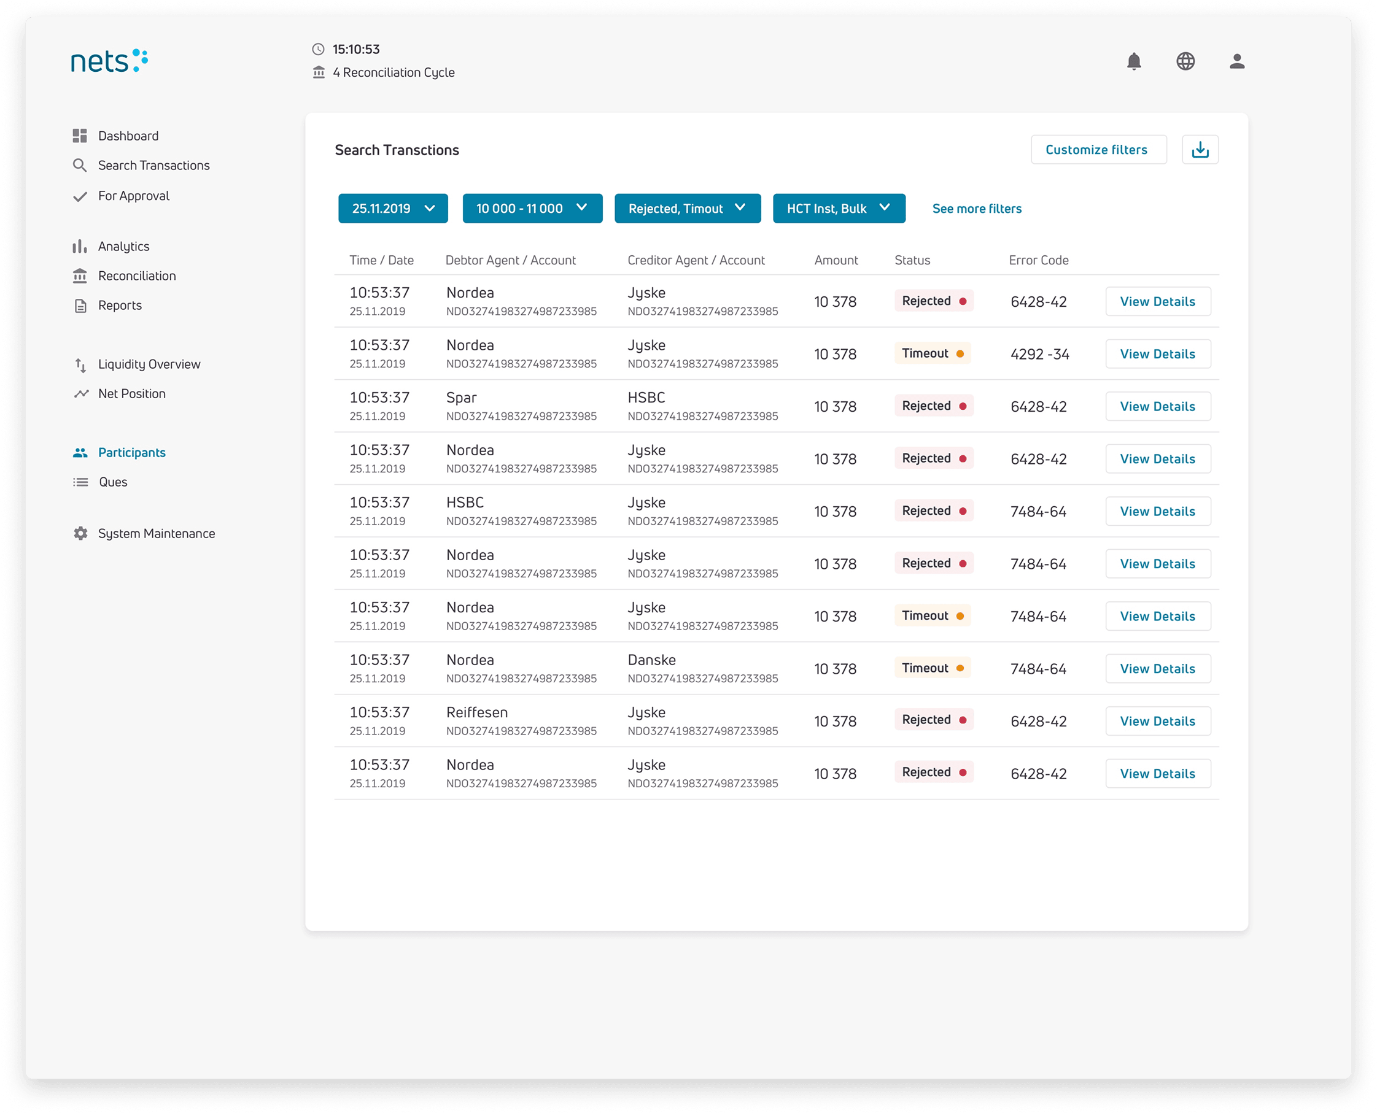1377x1113 pixels.
Task: Click the error code 4292 -34
Action: pos(1039,355)
